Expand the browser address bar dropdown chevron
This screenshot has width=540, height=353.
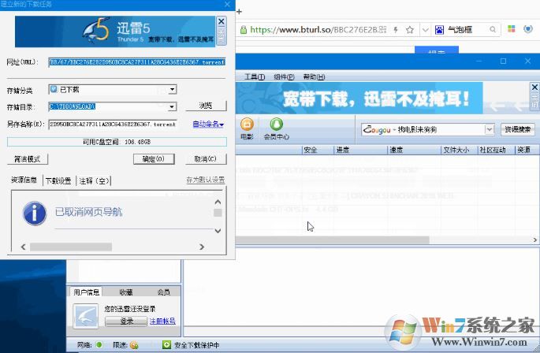pyautogui.click(x=426, y=30)
